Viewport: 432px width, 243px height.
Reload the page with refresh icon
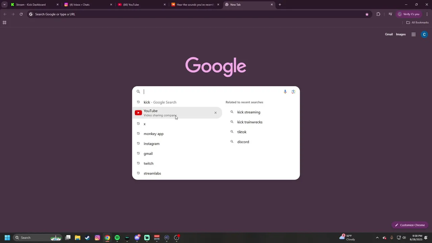coord(21,14)
